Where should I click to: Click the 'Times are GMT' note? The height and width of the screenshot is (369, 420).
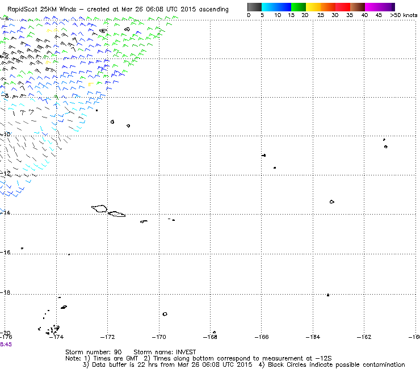tap(115, 358)
